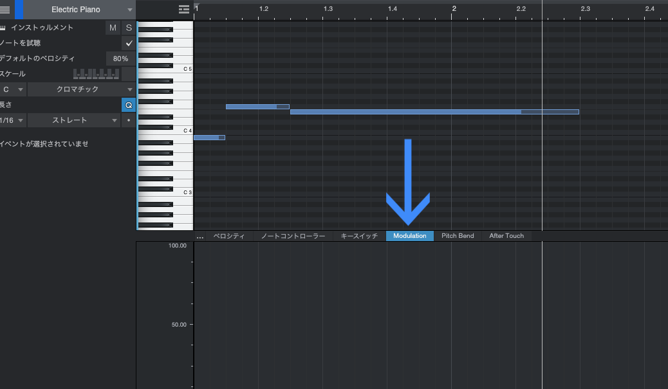Switch to the キースイッチ tab
The width and height of the screenshot is (668, 389).
click(359, 236)
